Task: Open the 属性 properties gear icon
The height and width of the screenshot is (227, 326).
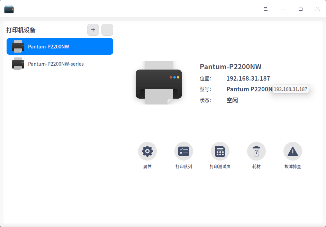Action: pos(147,151)
